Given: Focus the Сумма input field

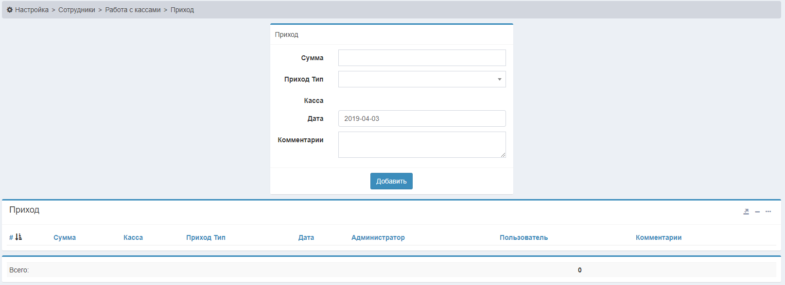Looking at the screenshot, I should (x=421, y=58).
